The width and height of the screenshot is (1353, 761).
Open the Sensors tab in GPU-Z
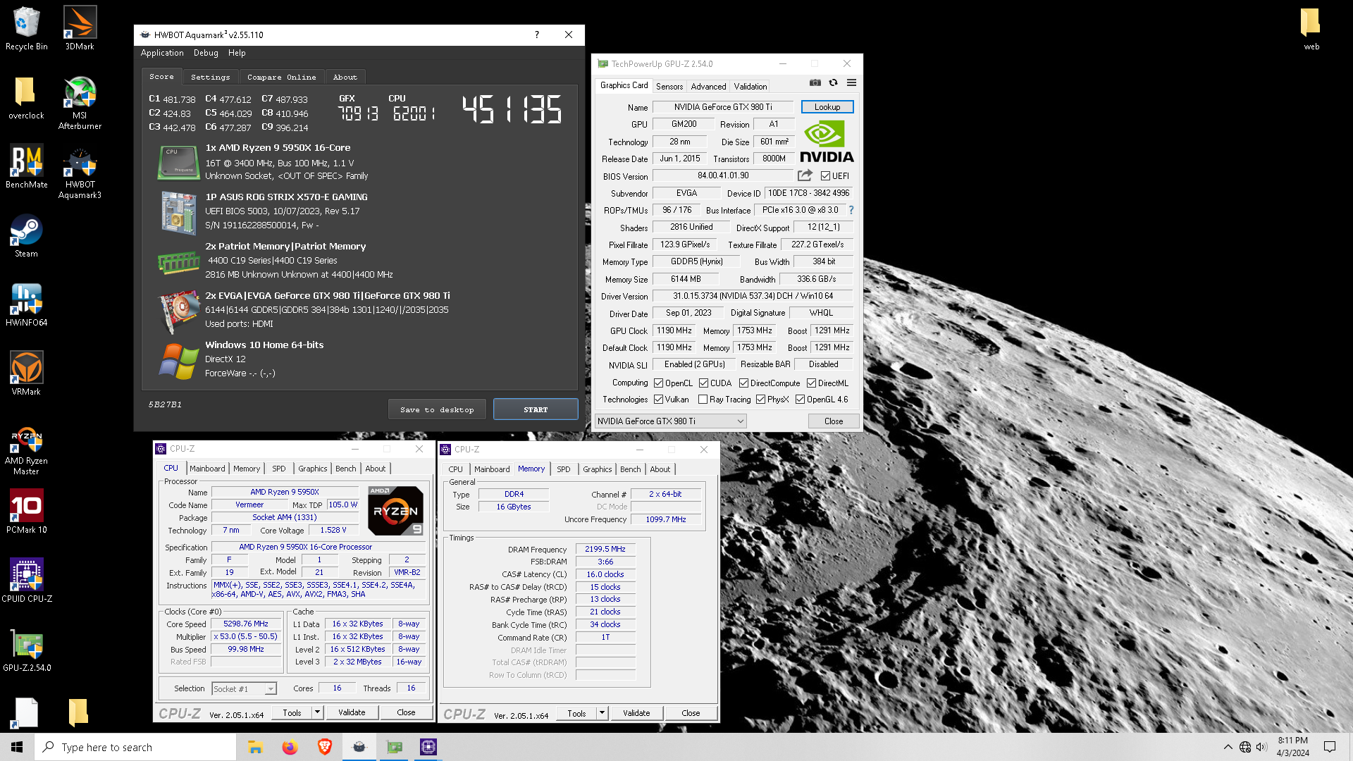[669, 87]
